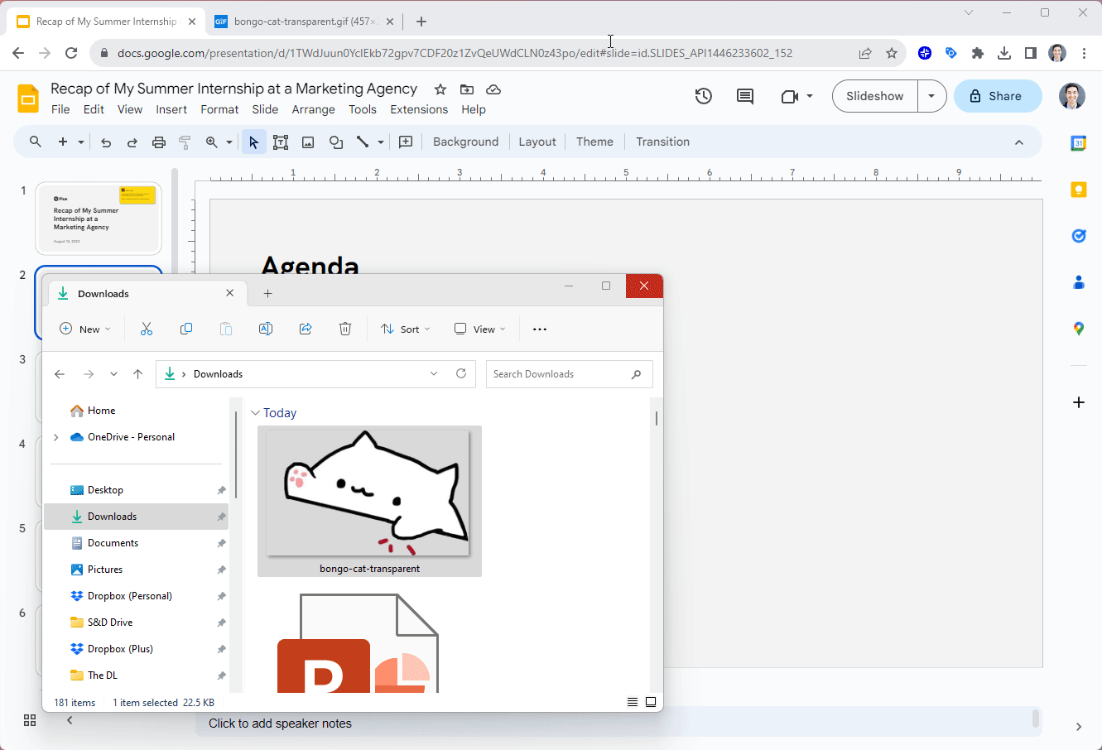The height and width of the screenshot is (750, 1102).
Task: Click the Share button
Action: point(998,96)
